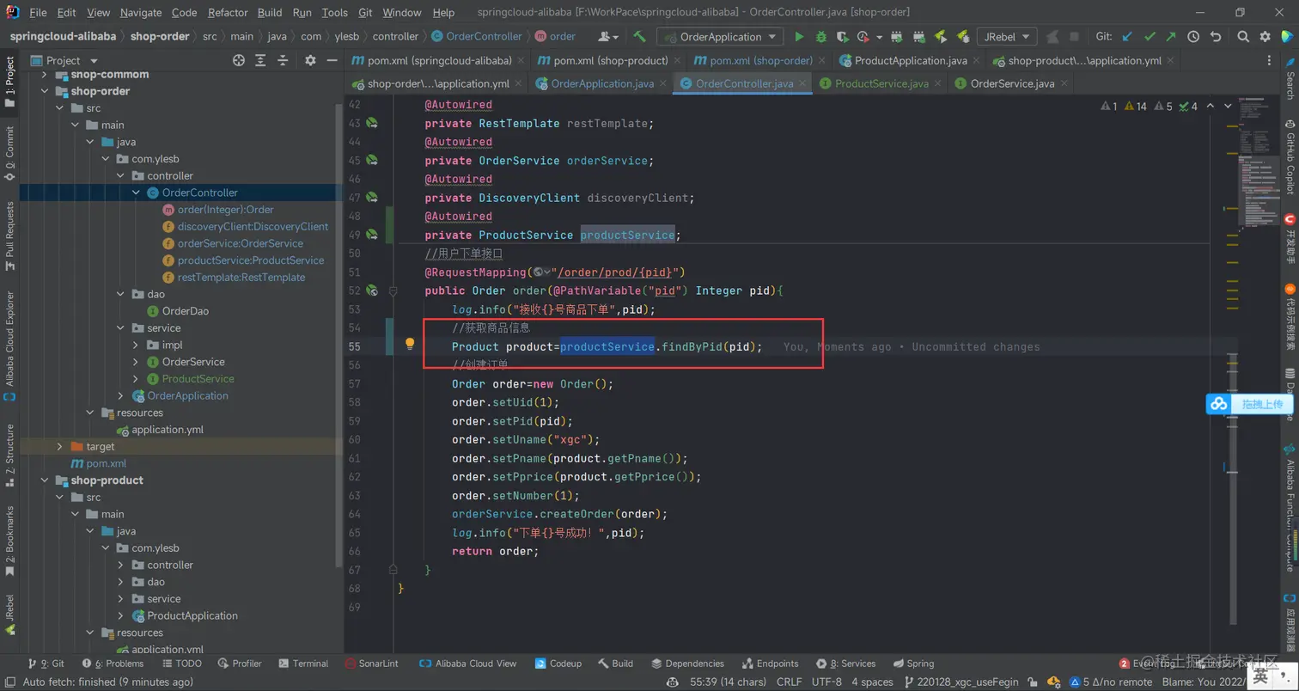The height and width of the screenshot is (691, 1299).
Task: Expand the impl package under service
Action: (136, 345)
